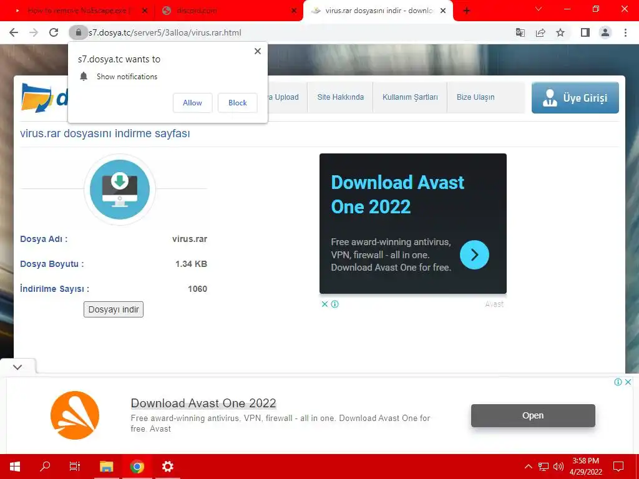Open the Chrome three-dot menu
This screenshot has height=479, width=639.
[x=625, y=32]
